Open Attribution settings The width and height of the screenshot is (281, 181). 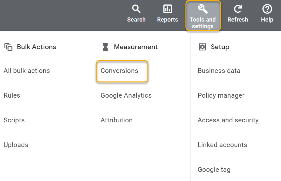116,120
